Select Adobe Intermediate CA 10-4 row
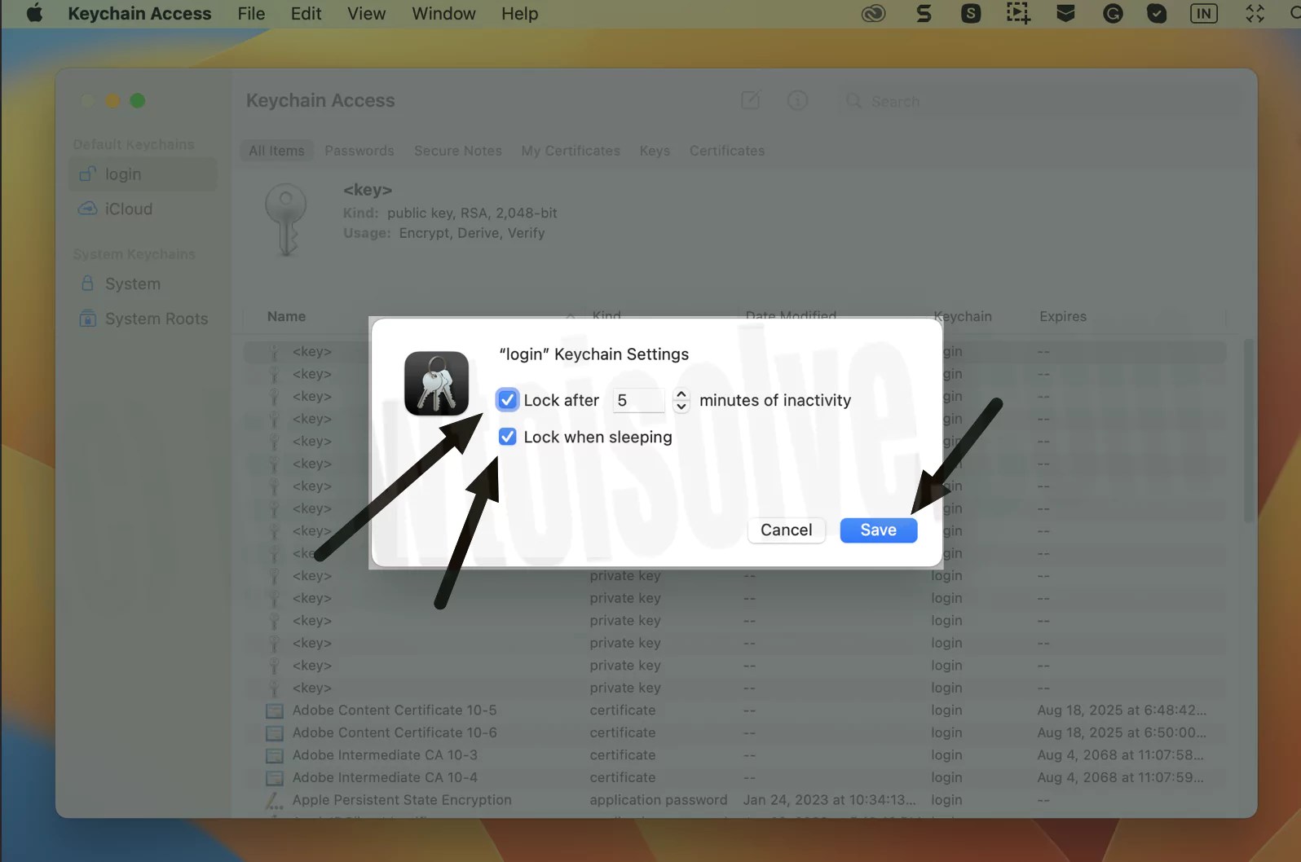This screenshot has height=862, width=1301. tap(734, 778)
